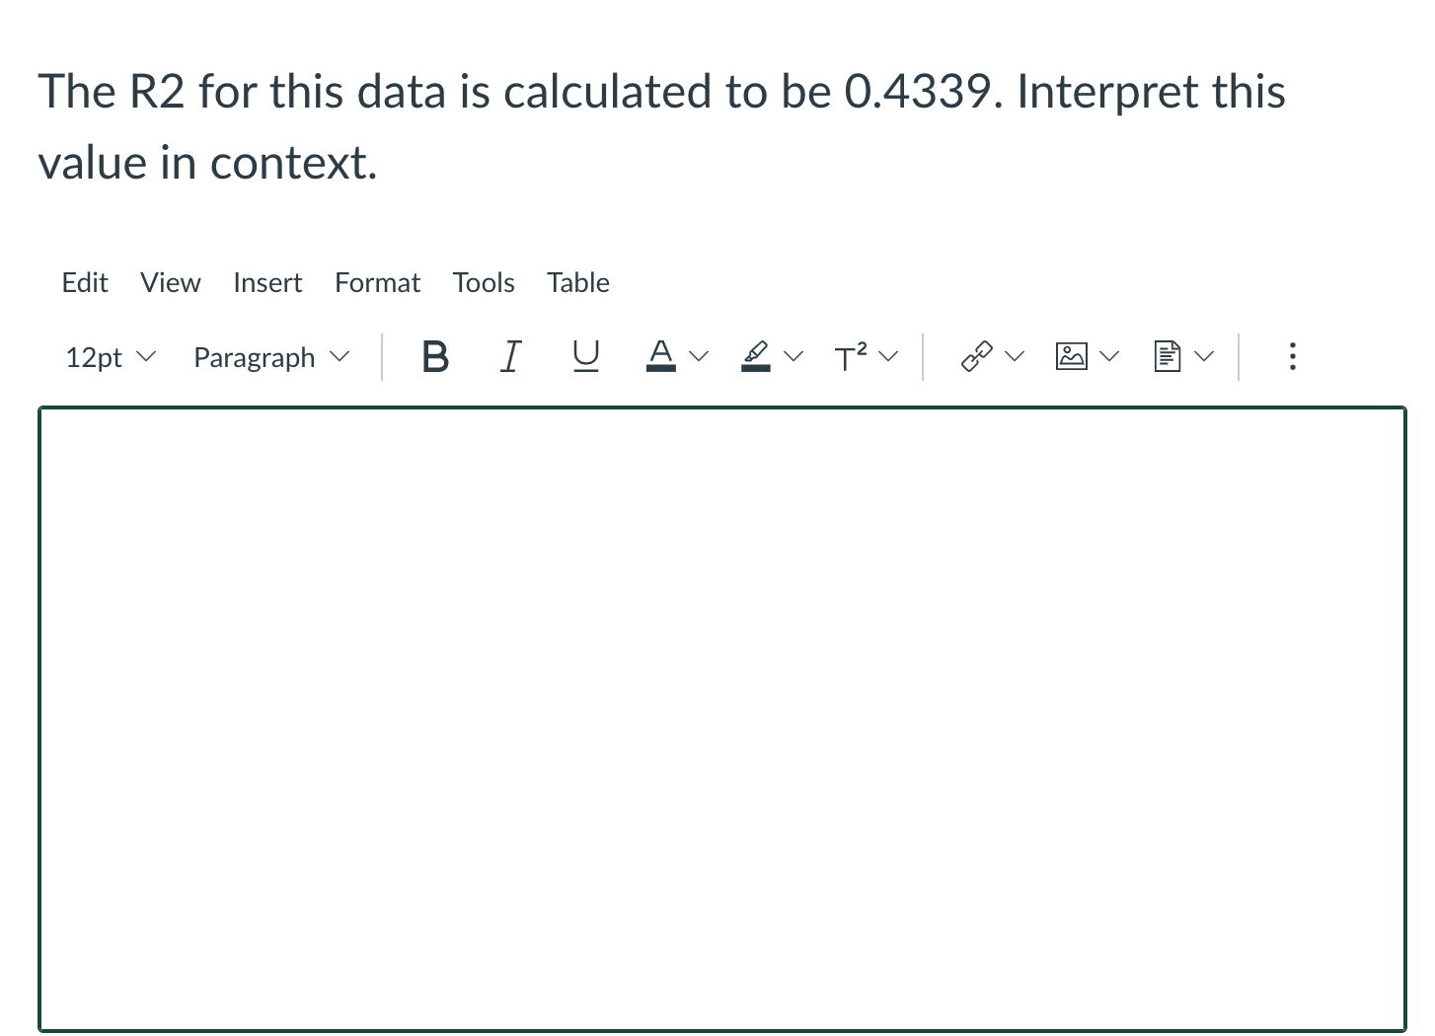Toggle bold formatting in the editor
1435x1036 pixels.
[435, 357]
